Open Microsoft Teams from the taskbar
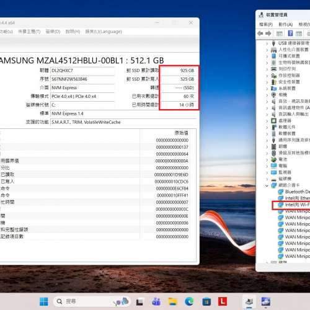310x310 pixels. click(x=156, y=302)
